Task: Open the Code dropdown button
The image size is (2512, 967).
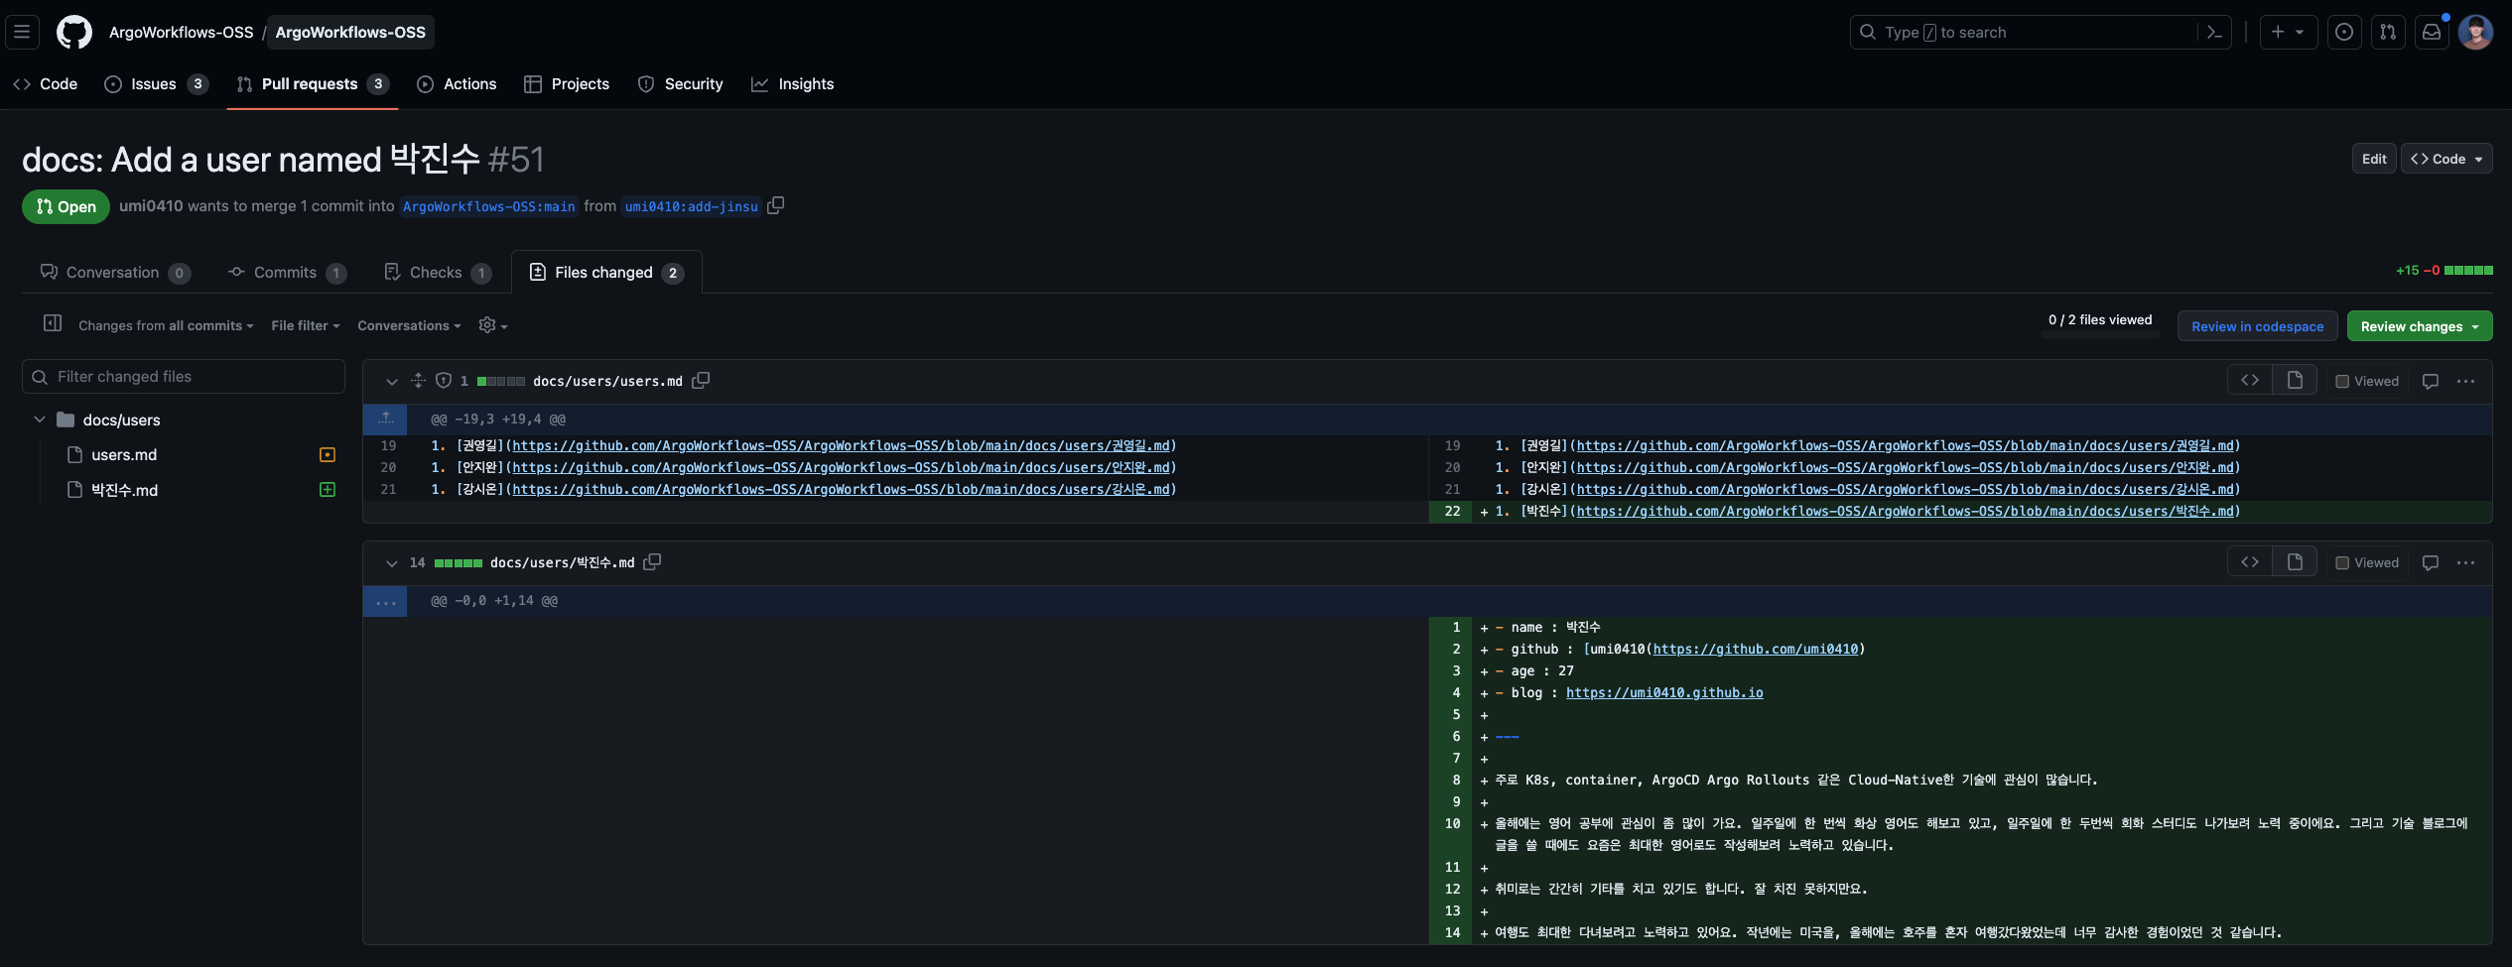Action: pyautogui.click(x=2446, y=159)
